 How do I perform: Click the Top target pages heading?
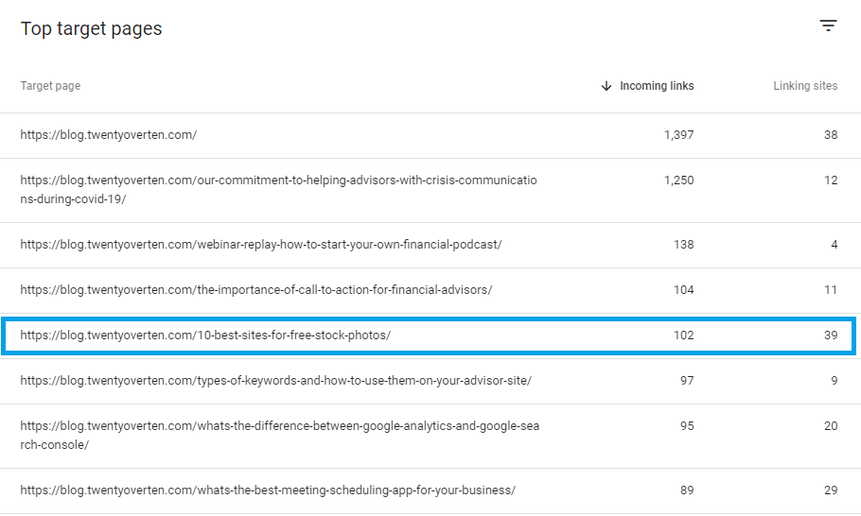(91, 28)
